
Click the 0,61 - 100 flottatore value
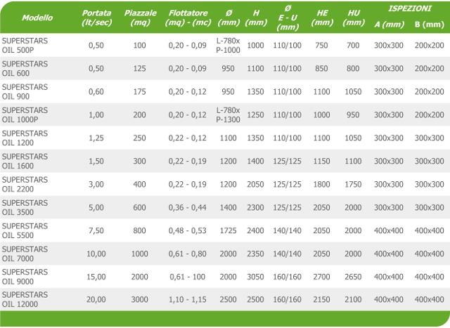pyautogui.click(x=188, y=277)
